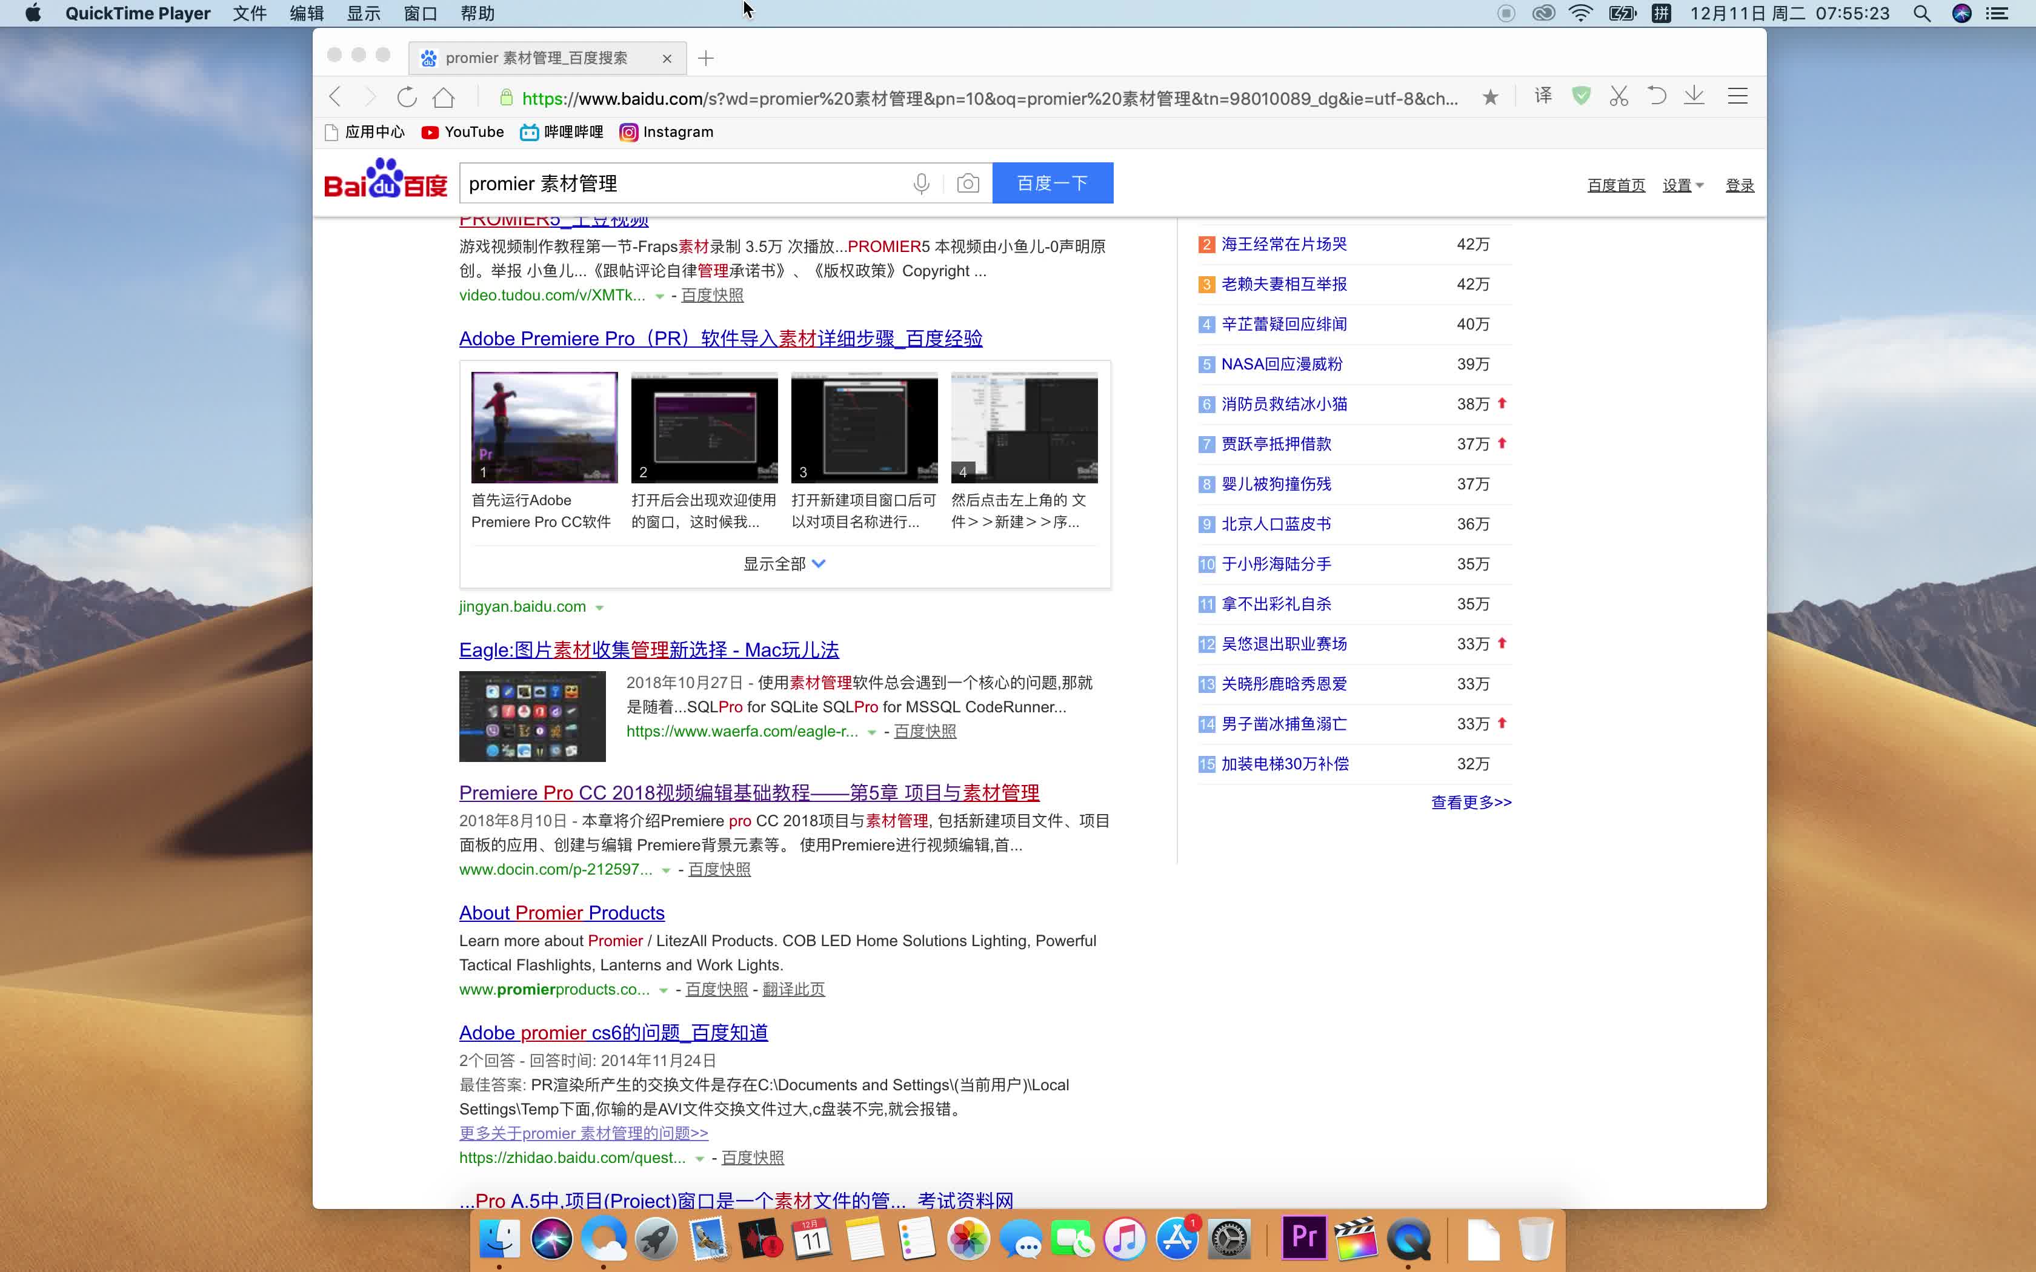Viewport: 2036px width, 1272px height.
Task: Click the 翻译此页 link
Action: point(793,989)
